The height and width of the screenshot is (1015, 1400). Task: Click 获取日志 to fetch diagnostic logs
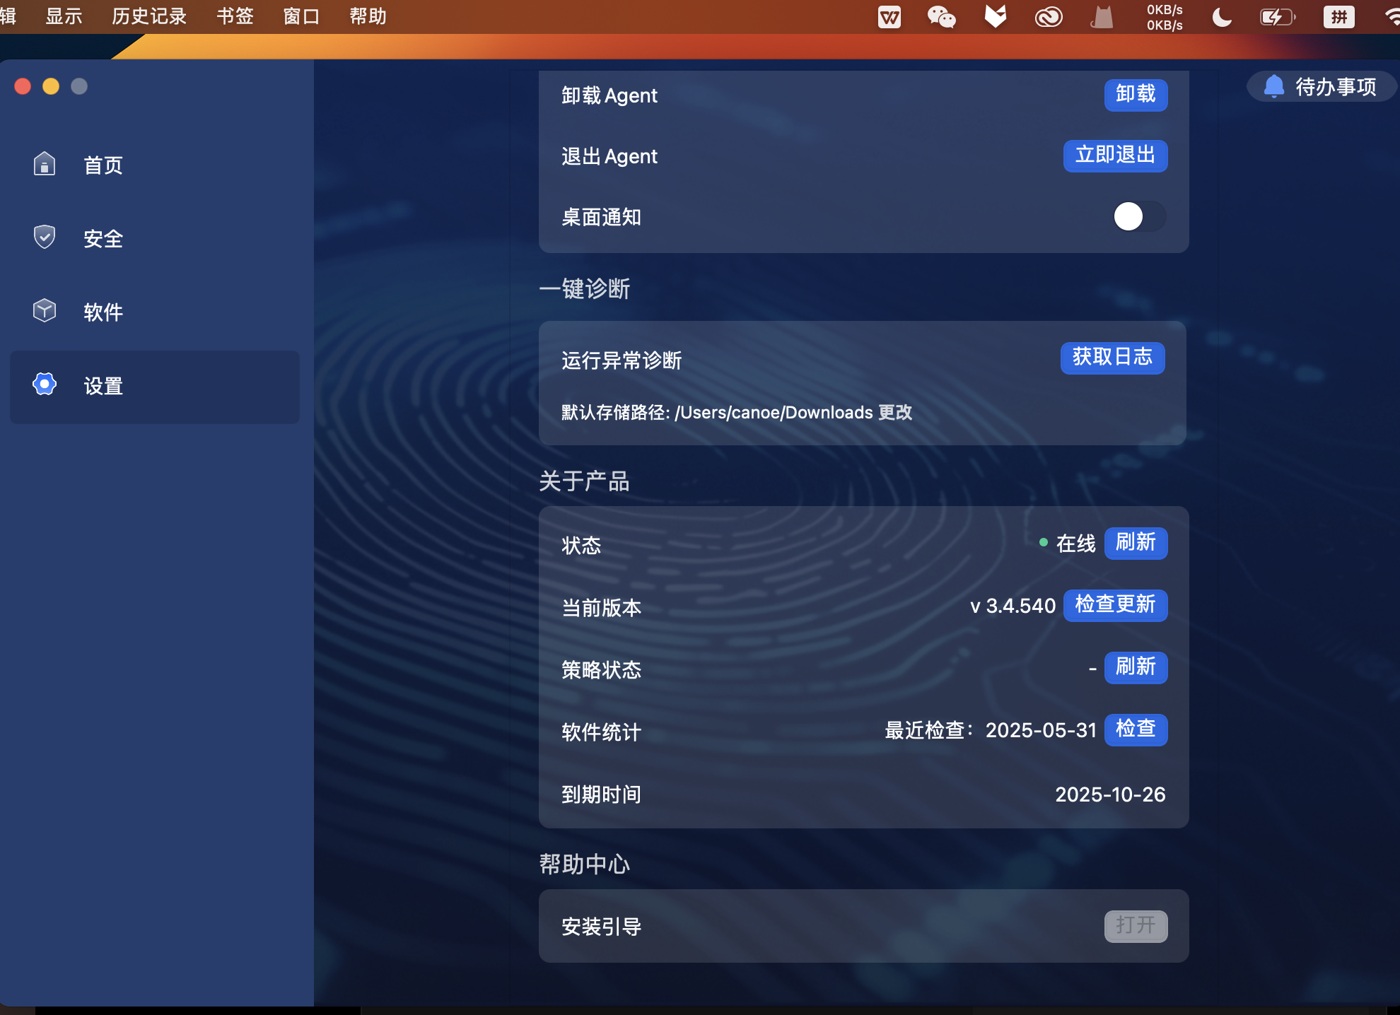point(1112,358)
